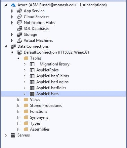Collapse the Data Connections node

6,46
